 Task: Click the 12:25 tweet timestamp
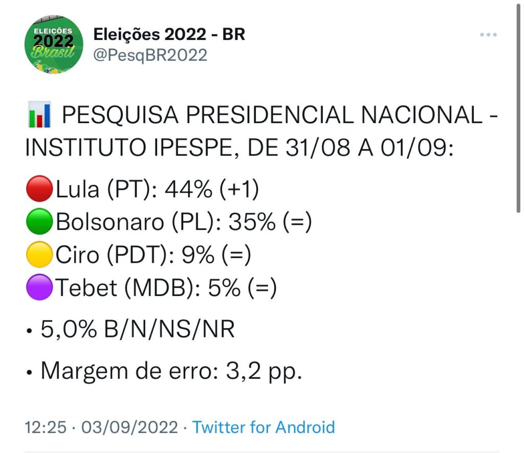[45, 427]
